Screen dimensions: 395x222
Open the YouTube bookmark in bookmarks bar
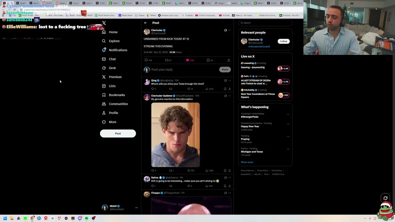(x=224, y=15)
